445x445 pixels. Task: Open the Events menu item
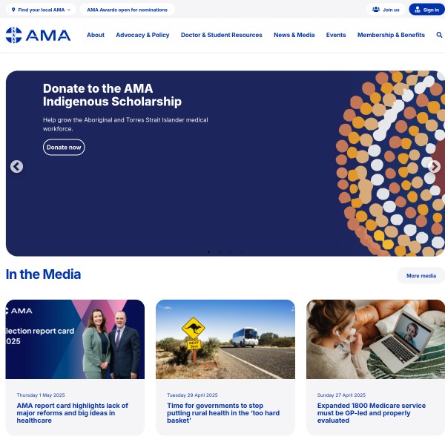[336, 35]
